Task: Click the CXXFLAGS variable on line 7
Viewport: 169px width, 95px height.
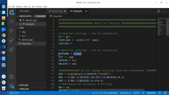Action: click(64, 40)
